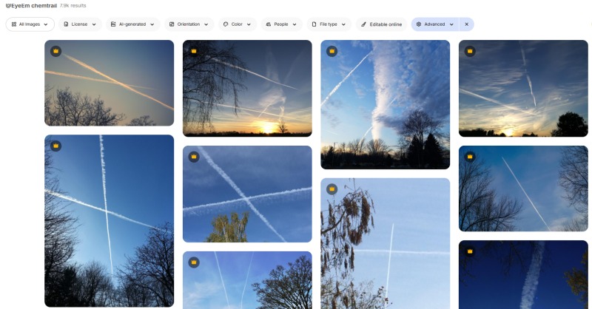
Task: Expand the Orientation filter
Action: (189, 24)
